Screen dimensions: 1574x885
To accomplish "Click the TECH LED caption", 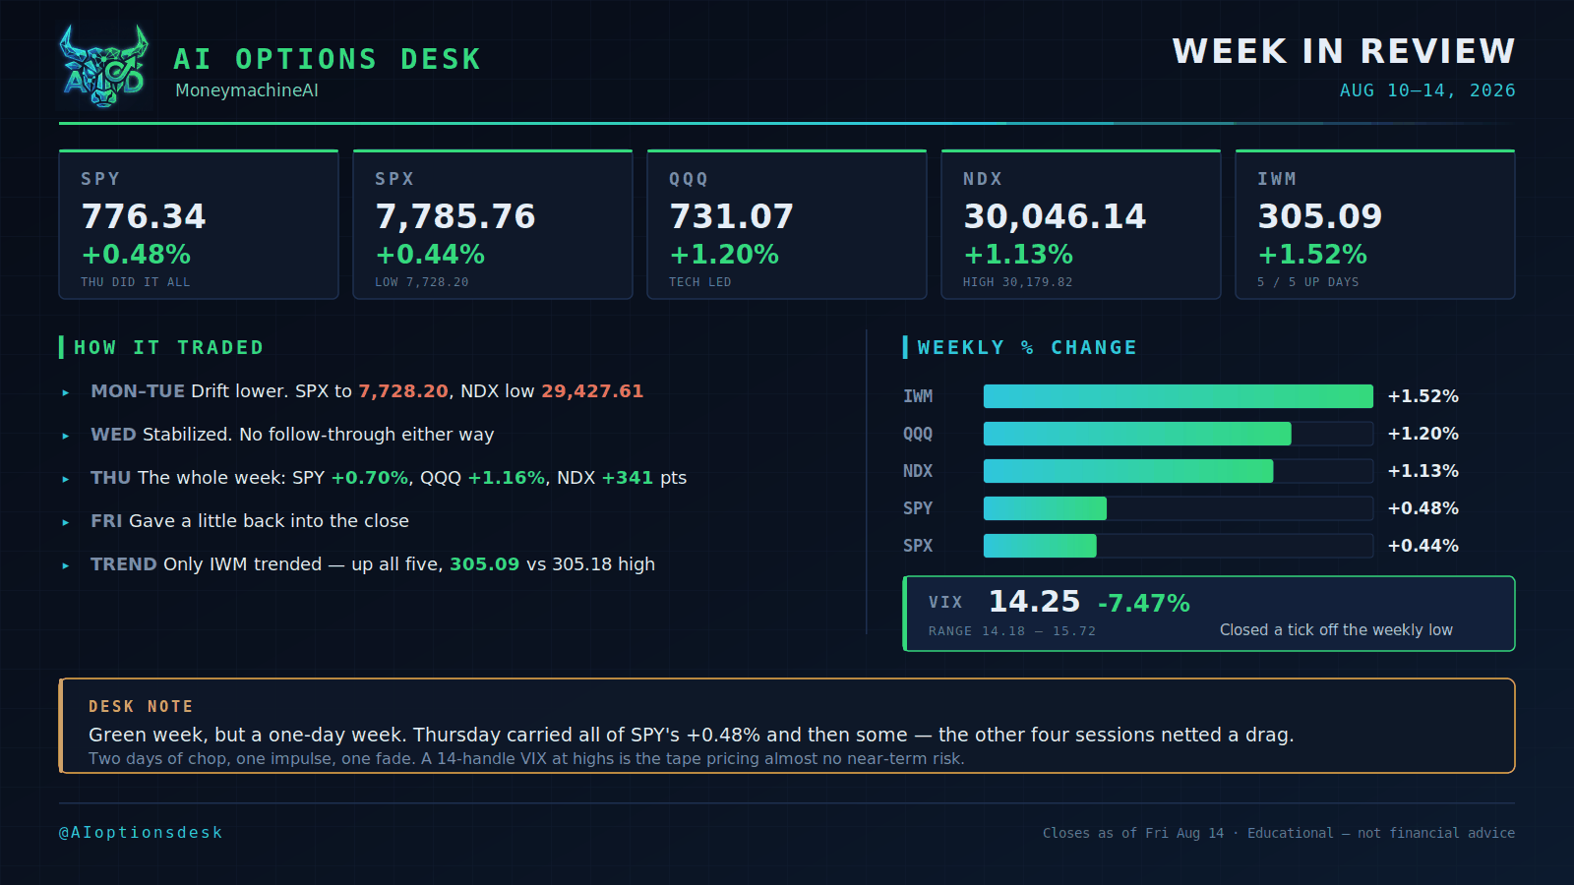I will click(700, 282).
